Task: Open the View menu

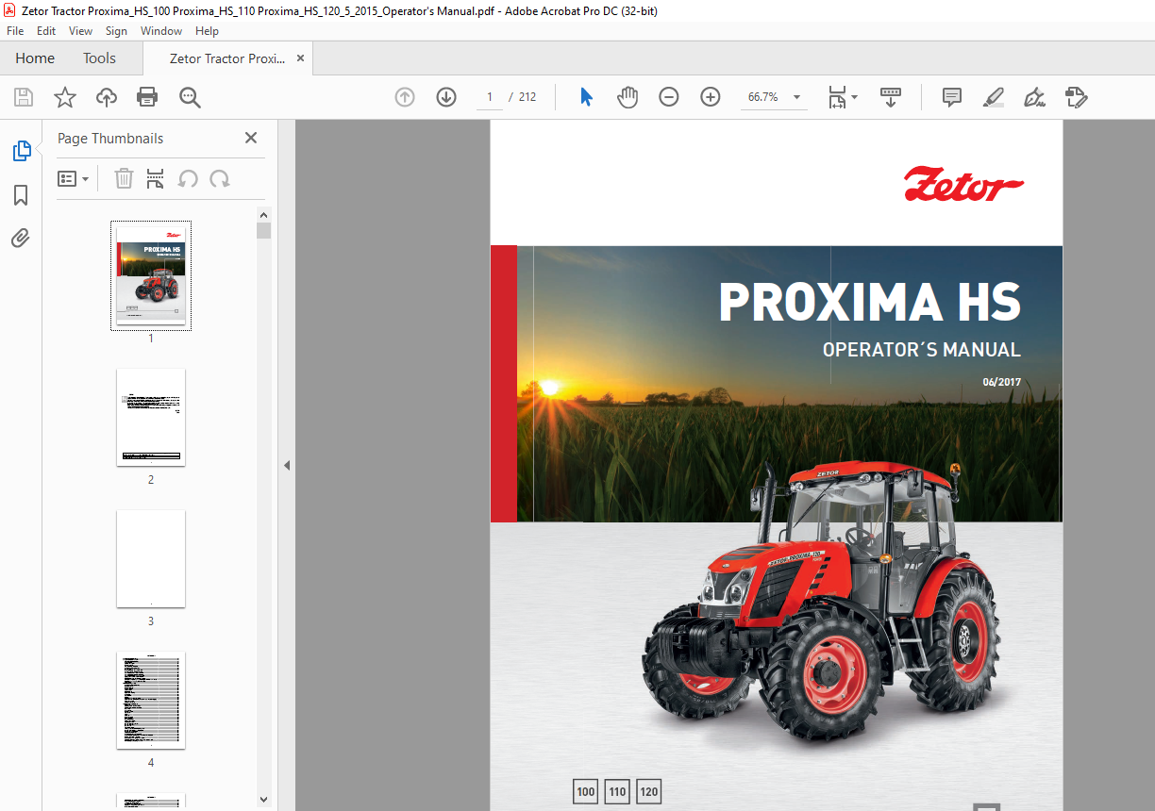Action: [x=81, y=31]
